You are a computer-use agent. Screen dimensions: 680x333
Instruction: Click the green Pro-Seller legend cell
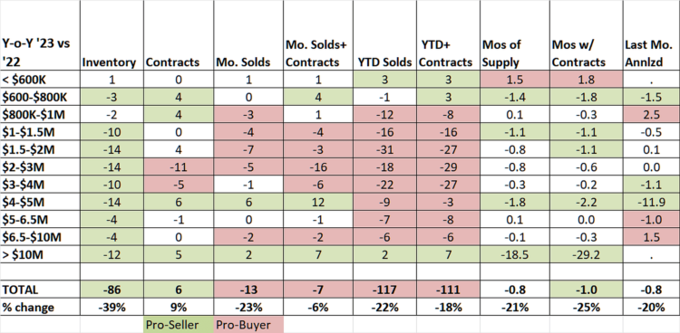tap(179, 325)
